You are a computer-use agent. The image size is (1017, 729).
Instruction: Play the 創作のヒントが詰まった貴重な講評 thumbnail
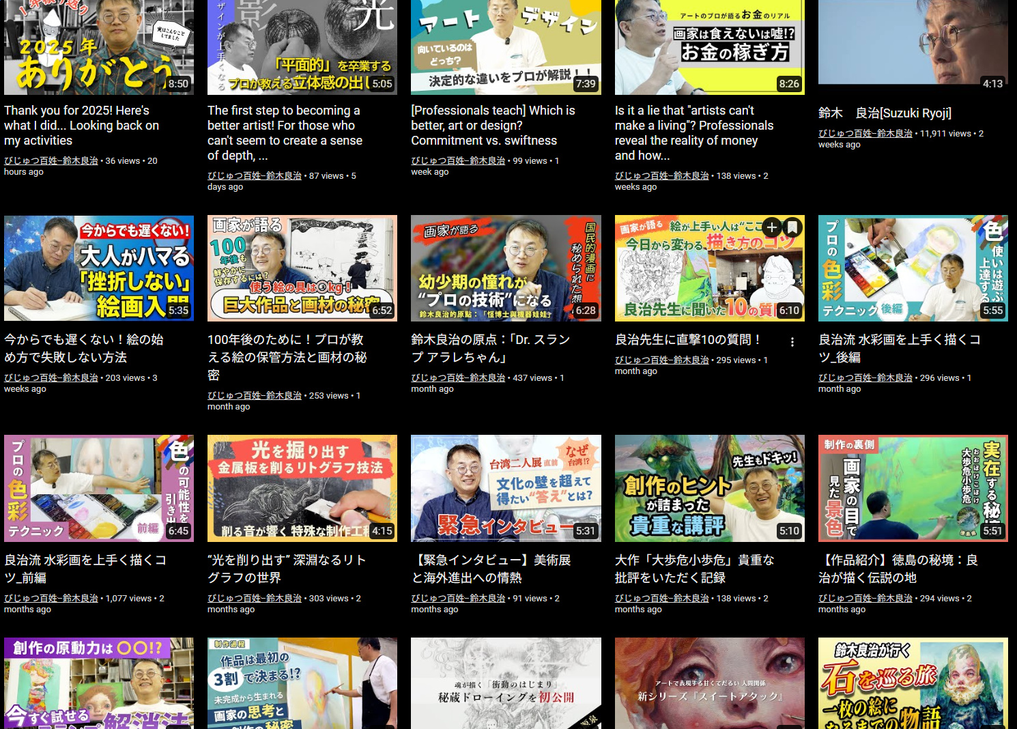pos(710,488)
